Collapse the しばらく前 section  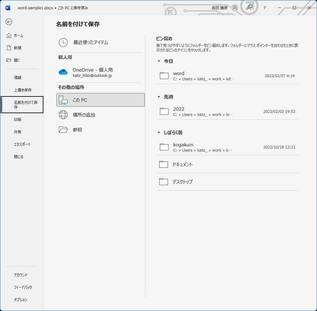pyautogui.click(x=159, y=133)
